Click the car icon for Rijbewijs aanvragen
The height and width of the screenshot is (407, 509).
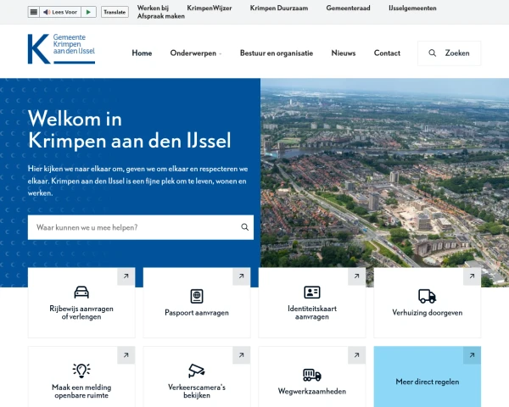pos(81,293)
